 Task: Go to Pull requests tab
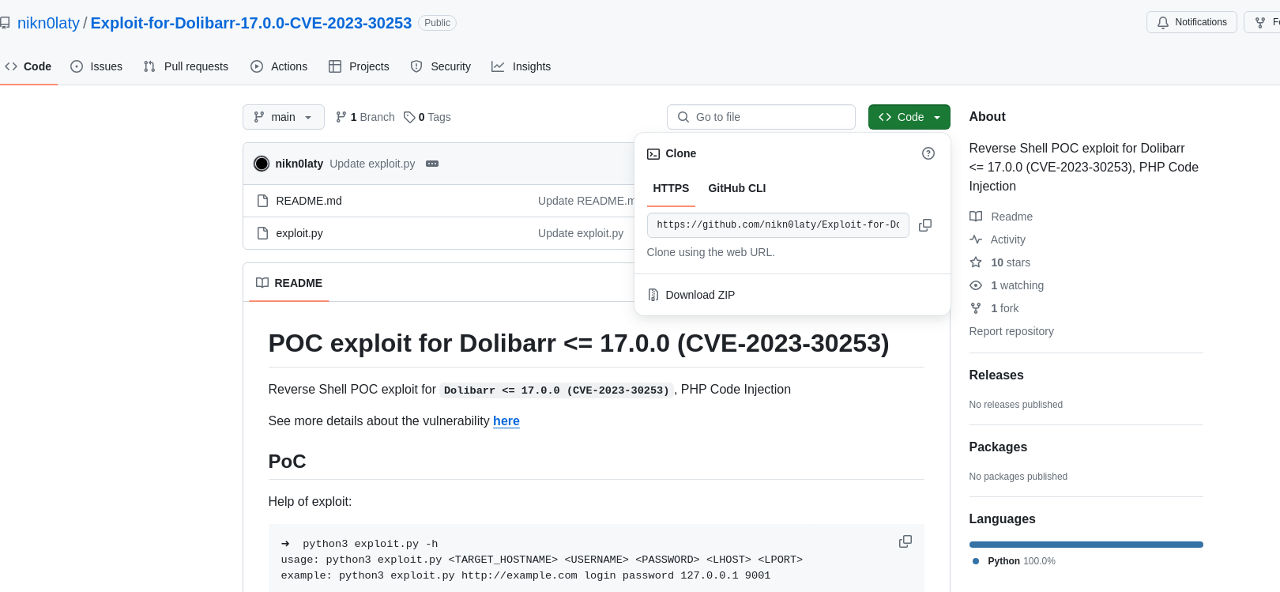pyautogui.click(x=186, y=66)
